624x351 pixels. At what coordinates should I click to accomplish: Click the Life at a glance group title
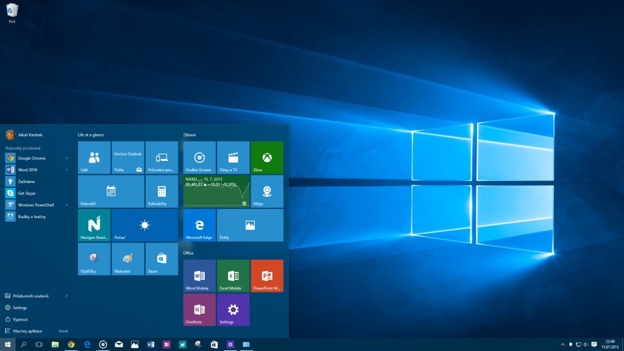91,135
